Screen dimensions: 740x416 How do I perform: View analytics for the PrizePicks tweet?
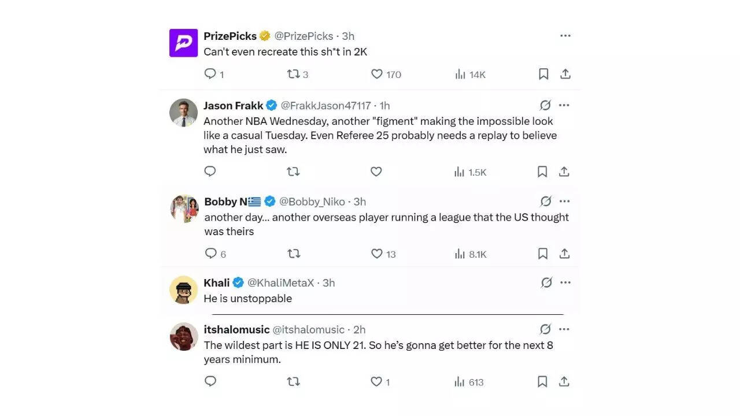[x=460, y=74]
